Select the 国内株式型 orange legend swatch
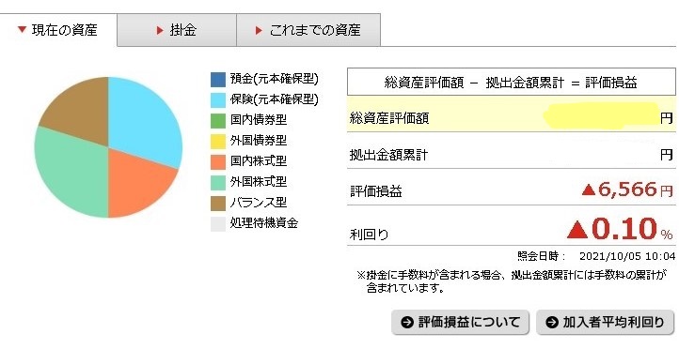This screenshot has width=679, height=349. point(218,162)
